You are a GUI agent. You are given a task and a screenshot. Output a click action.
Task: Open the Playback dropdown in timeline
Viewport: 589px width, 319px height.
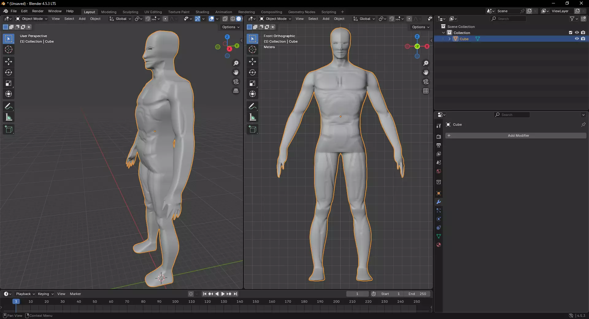point(25,294)
